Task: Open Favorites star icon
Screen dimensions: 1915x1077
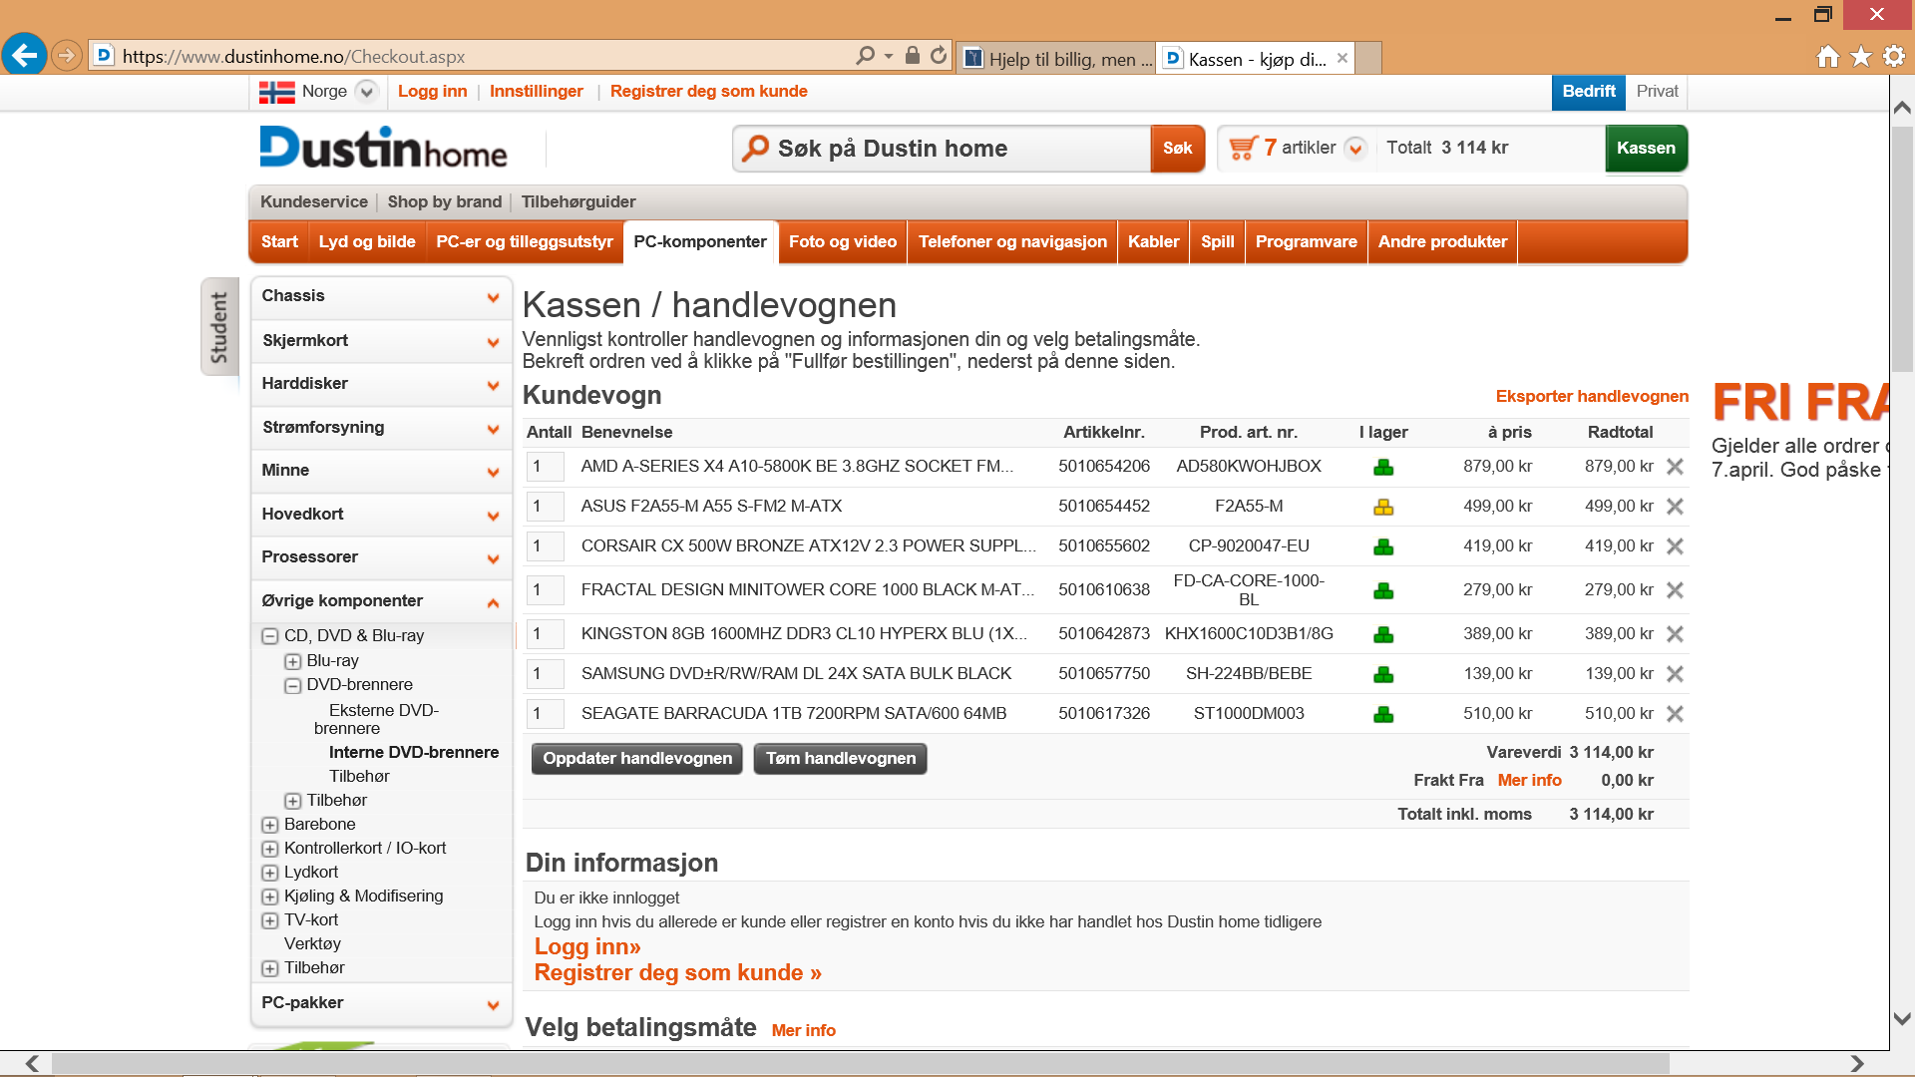Action: pyautogui.click(x=1861, y=57)
